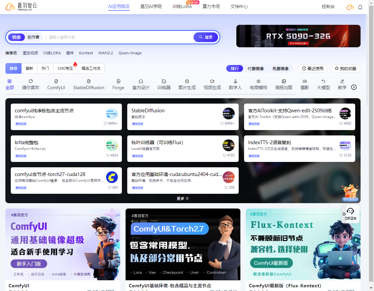Expand category list with right arrow
This screenshot has width=374, height=291.
pos(354,87)
